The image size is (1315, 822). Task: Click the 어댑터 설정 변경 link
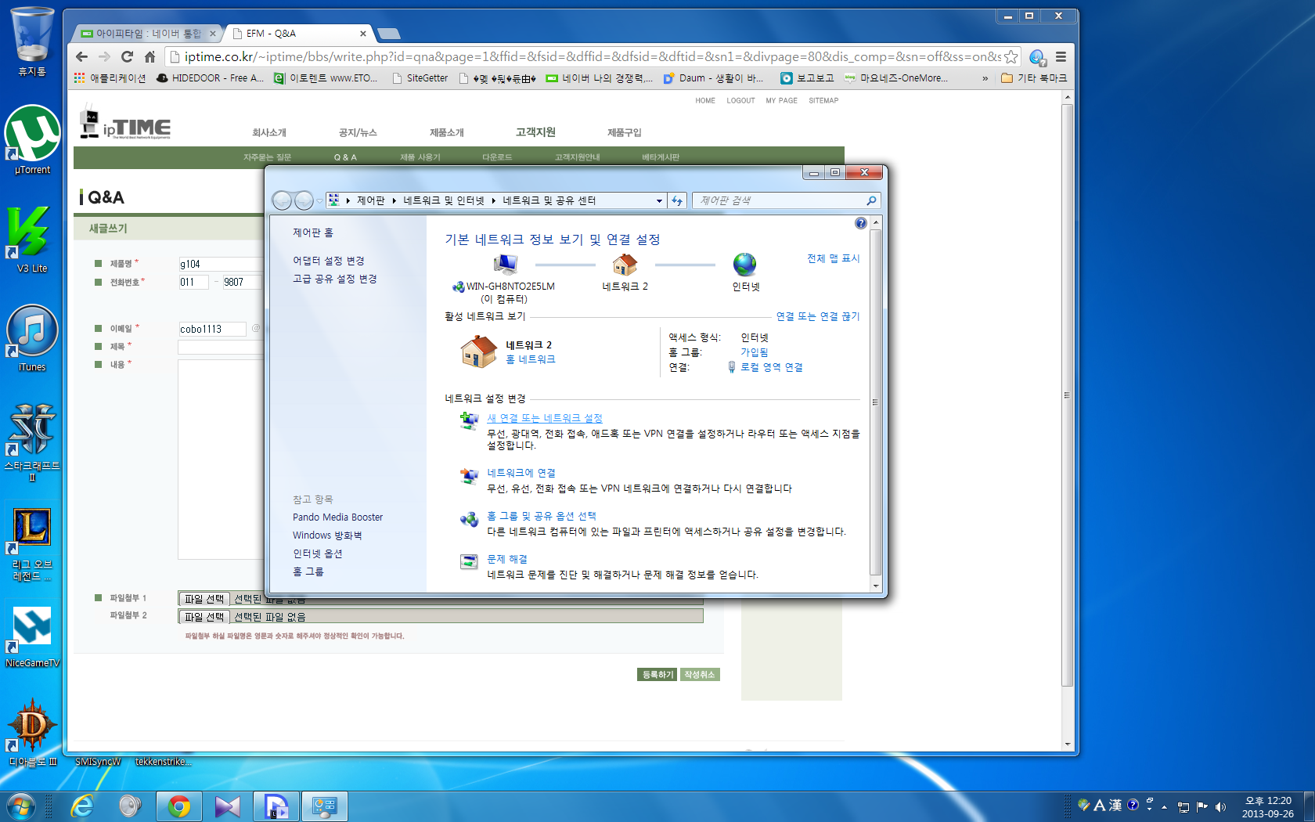(329, 261)
